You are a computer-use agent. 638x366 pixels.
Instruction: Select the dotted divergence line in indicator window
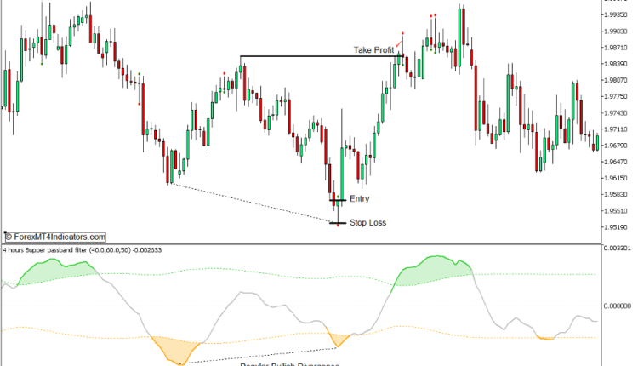[255, 355]
